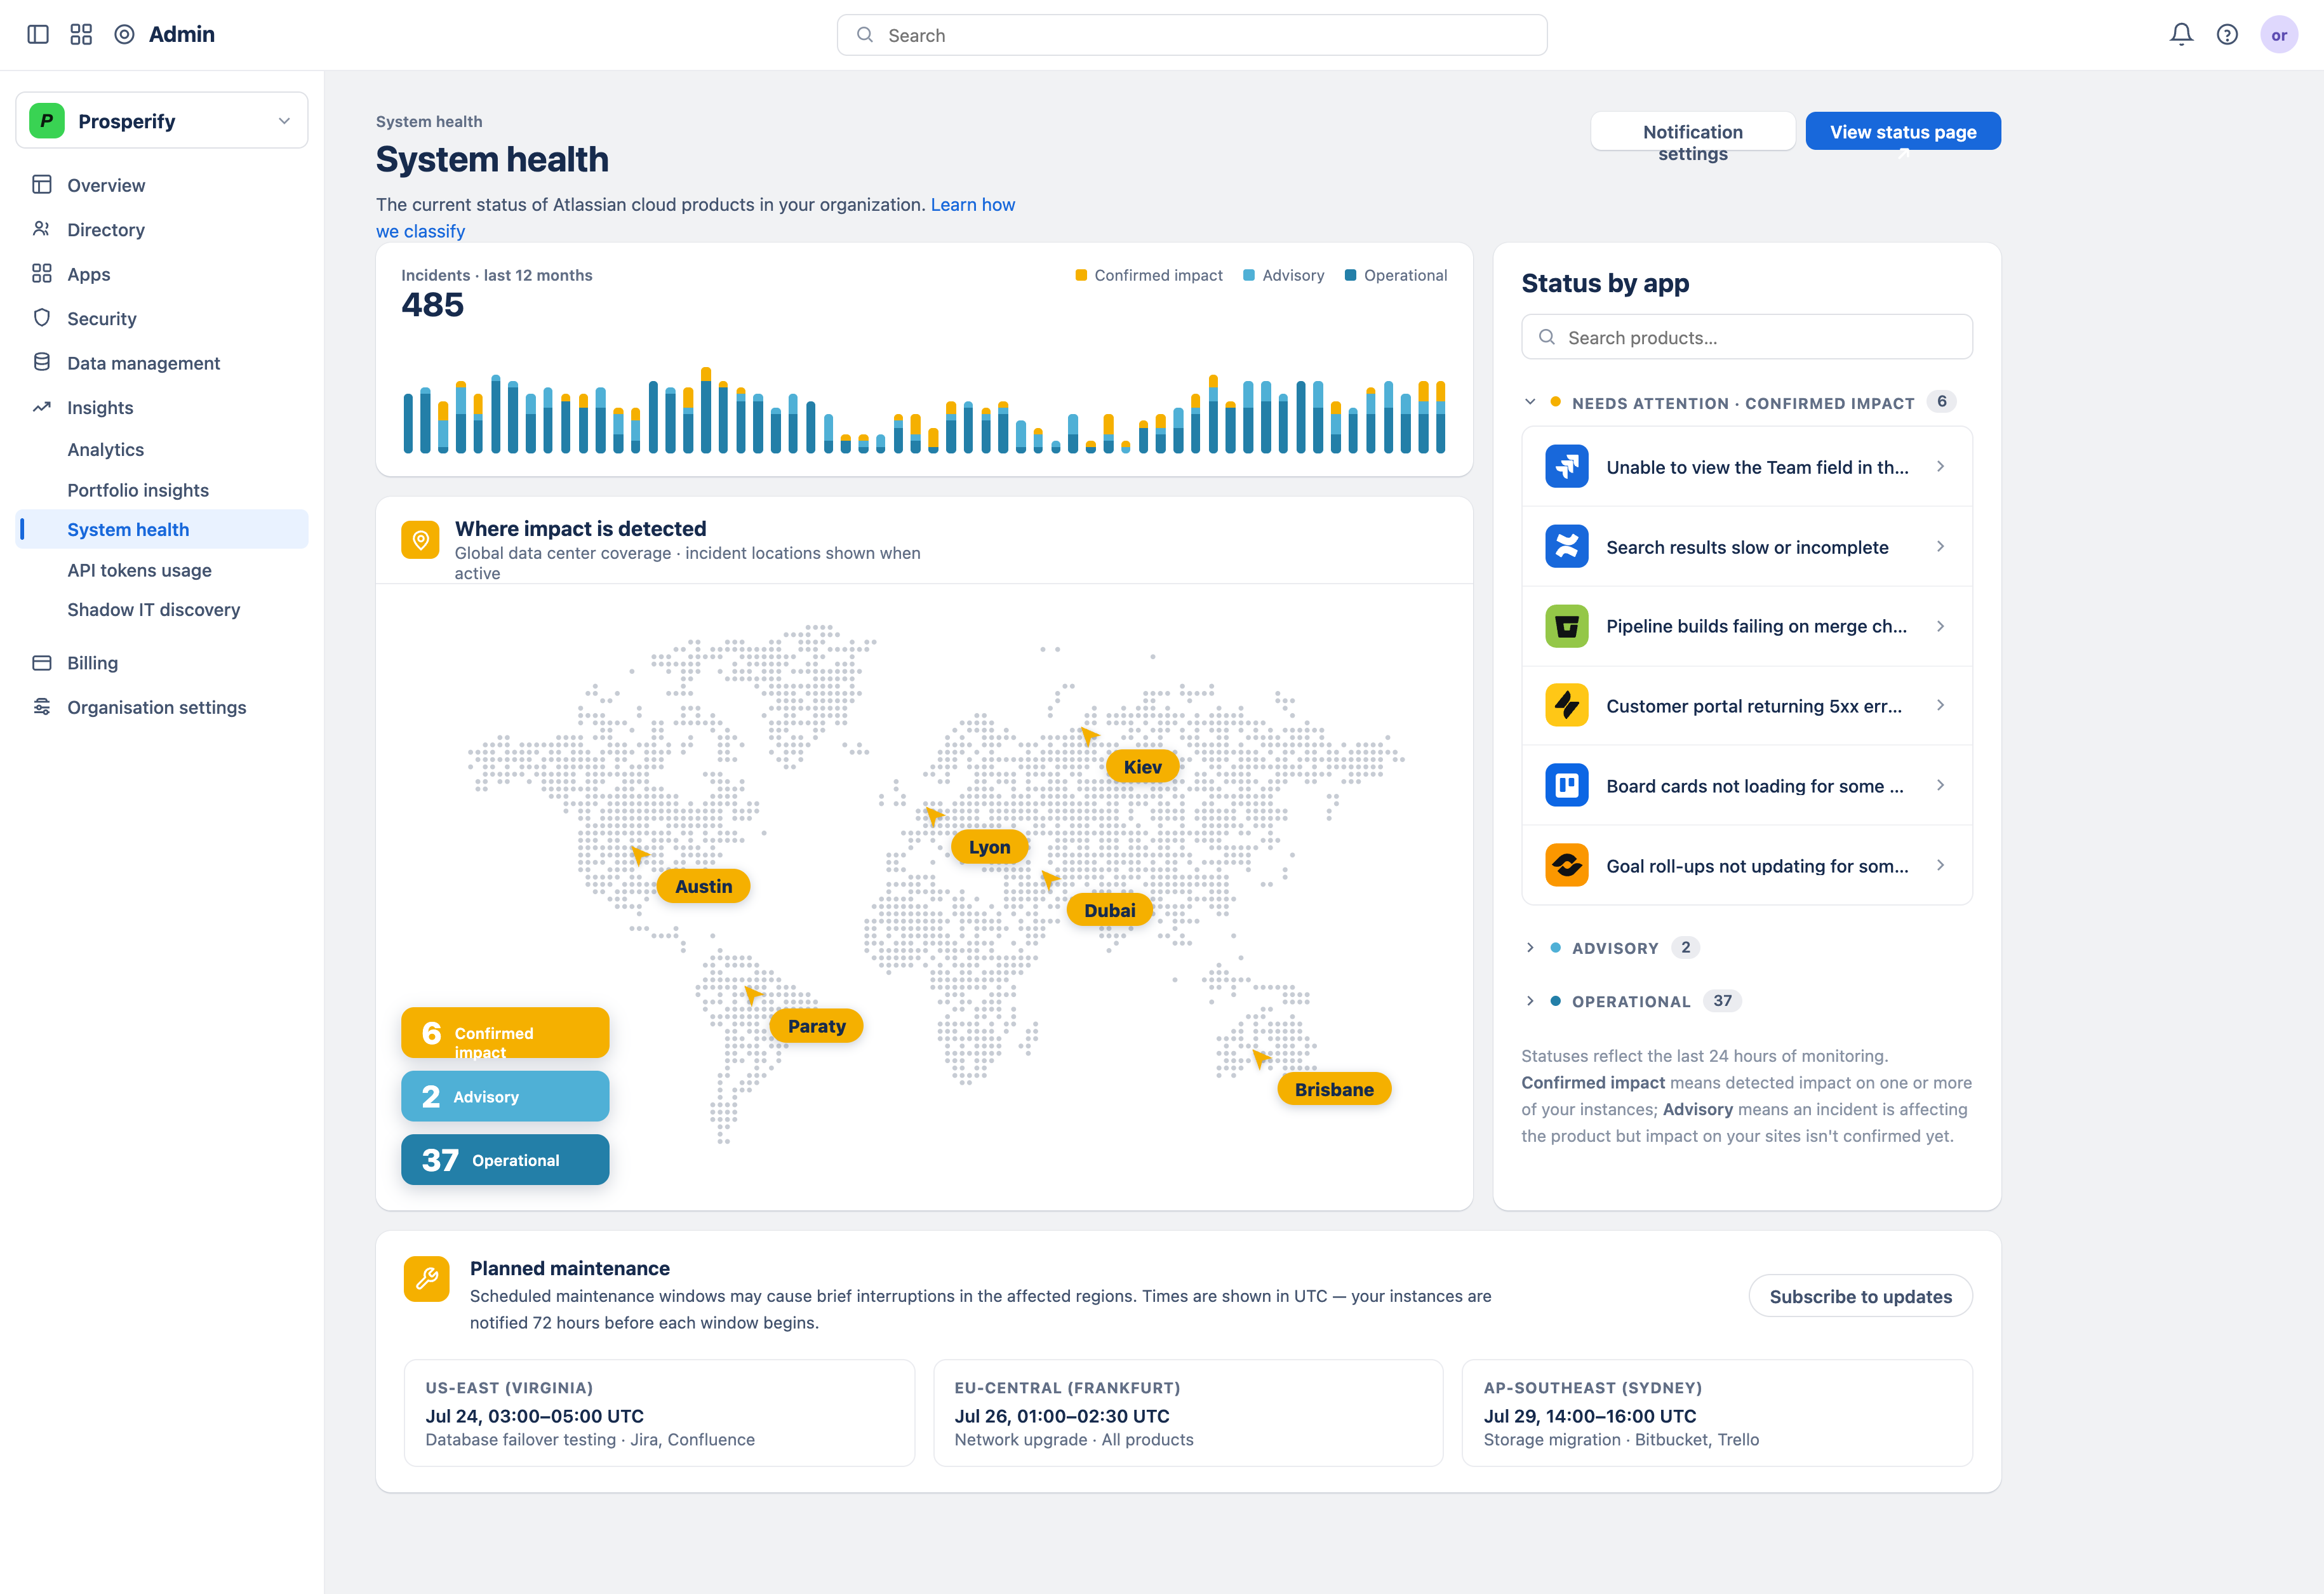Open the notifications bell
Screen dimensions: 2324x1594
2181,34
